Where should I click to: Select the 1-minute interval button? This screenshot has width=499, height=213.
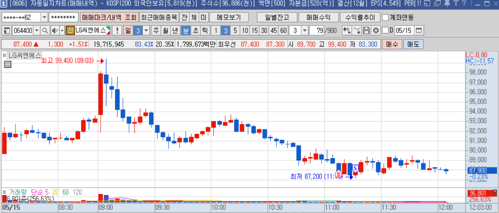coord(216,31)
